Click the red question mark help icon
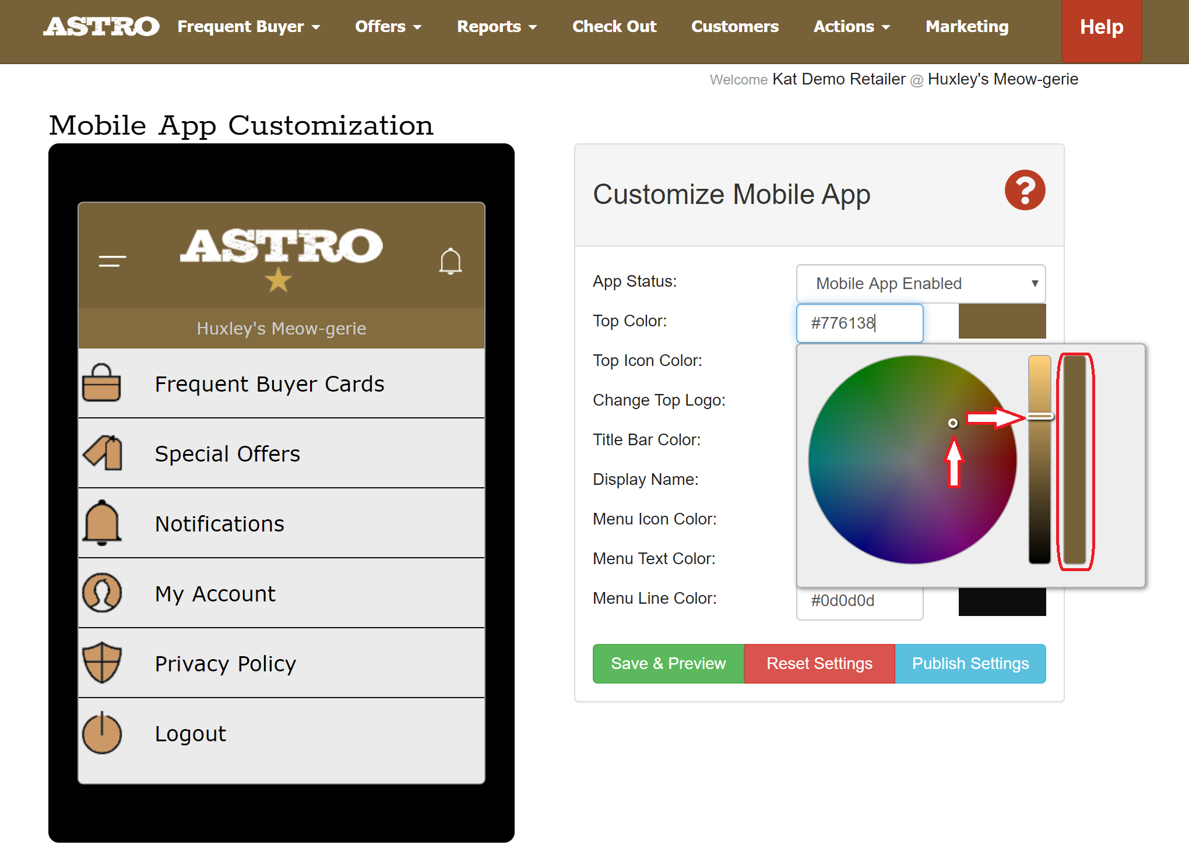 (1025, 191)
